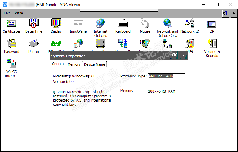Open the VNC toolbar handle at top
This screenshot has height=152, width=238.
[x=119, y=10]
